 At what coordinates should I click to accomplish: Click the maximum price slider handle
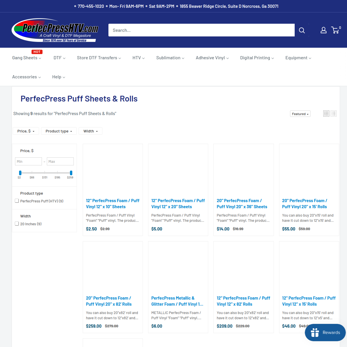click(x=71, y=173)
